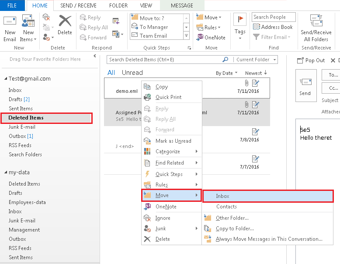
Task: Choose Quick Print from context menu
Action: [171, 97]
